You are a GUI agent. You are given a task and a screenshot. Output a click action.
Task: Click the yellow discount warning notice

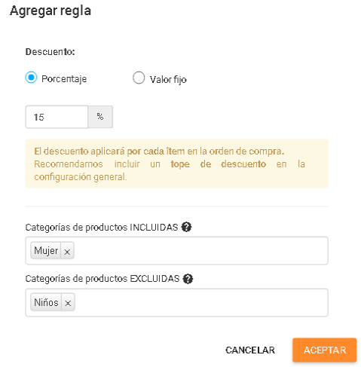[x=176, y=164]
